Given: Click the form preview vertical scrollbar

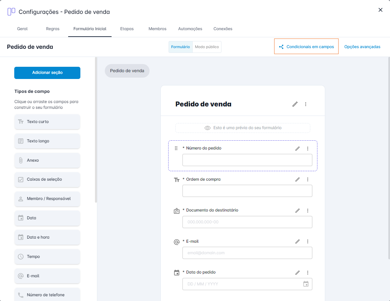Looking at the screenshot, I should pos(389,158).
